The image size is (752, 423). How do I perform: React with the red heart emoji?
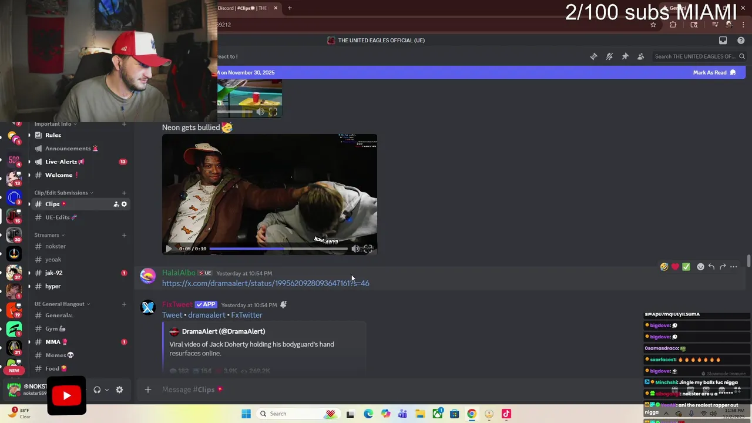click(x=675, y=267)
